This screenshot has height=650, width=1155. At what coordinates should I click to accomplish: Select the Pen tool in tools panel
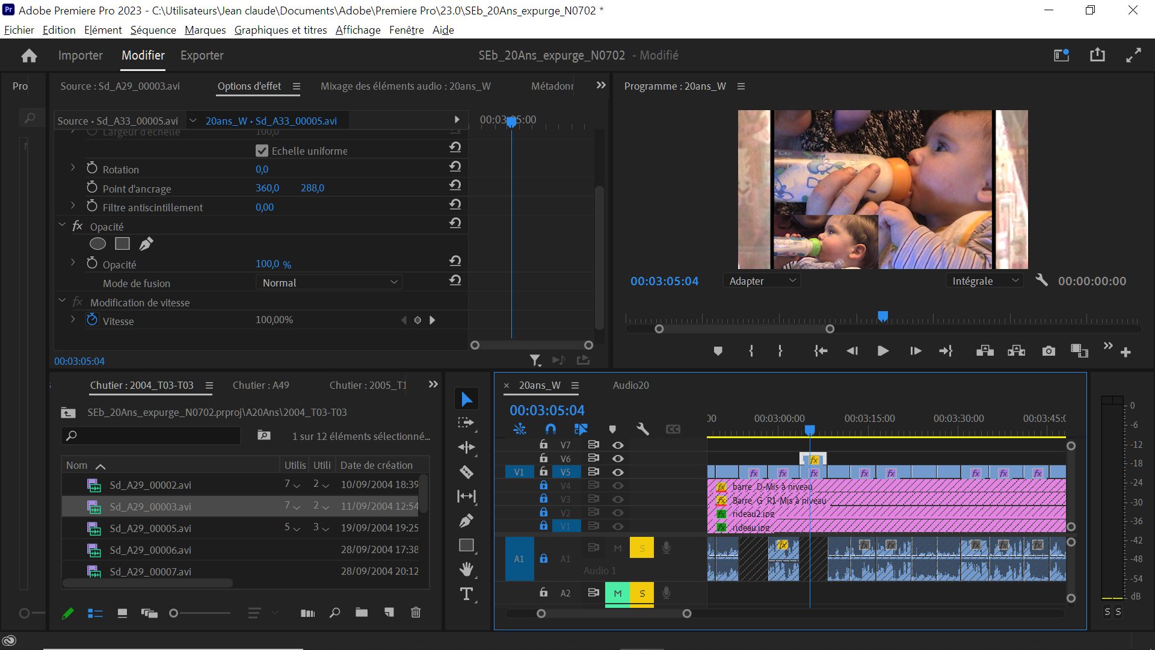466,521
